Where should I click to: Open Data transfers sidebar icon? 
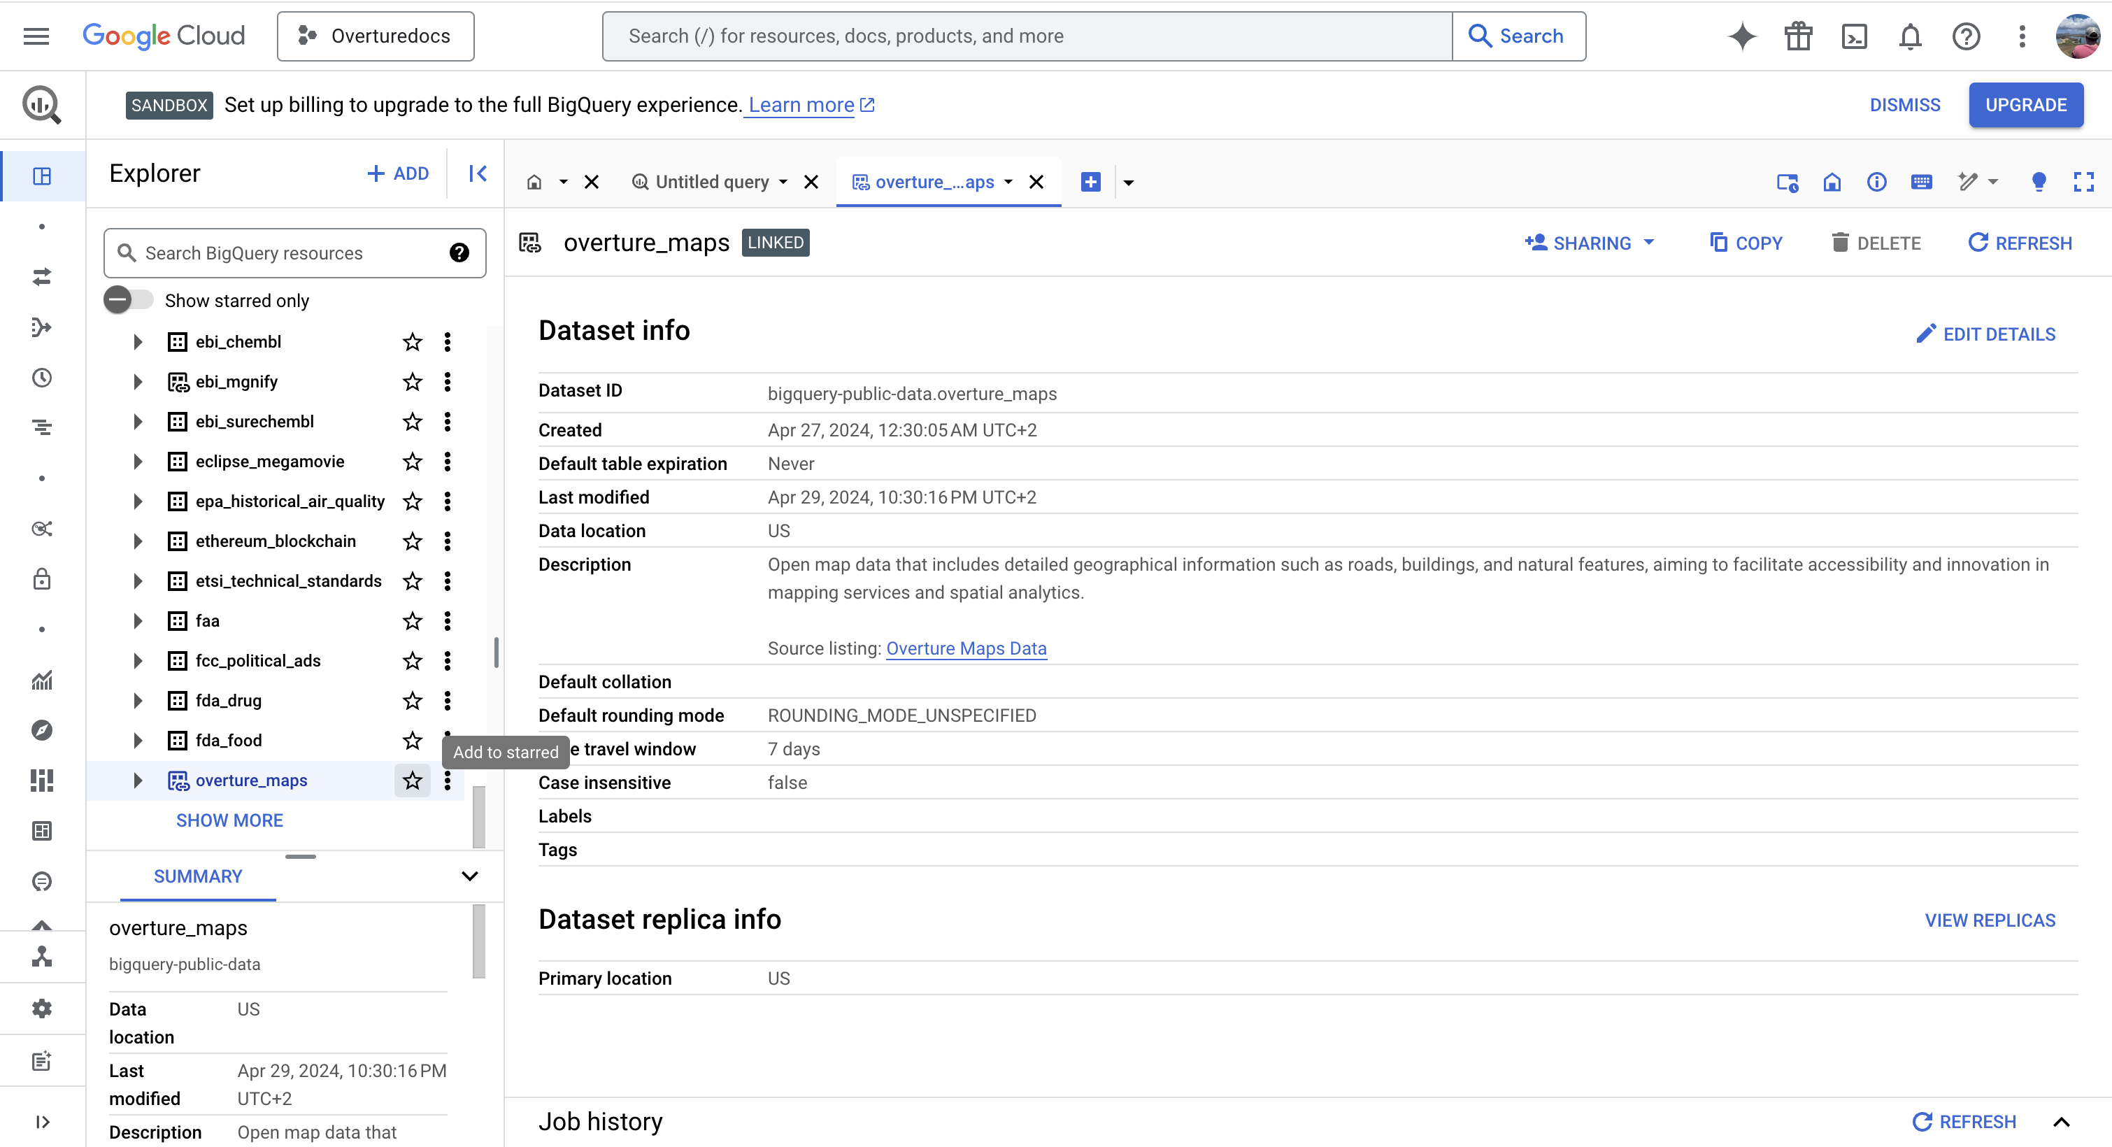tap(42, 277)
